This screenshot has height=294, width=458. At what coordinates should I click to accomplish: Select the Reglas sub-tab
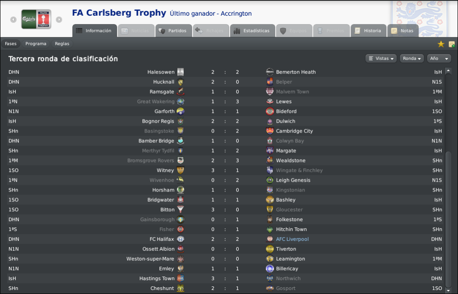pos(62,44)
